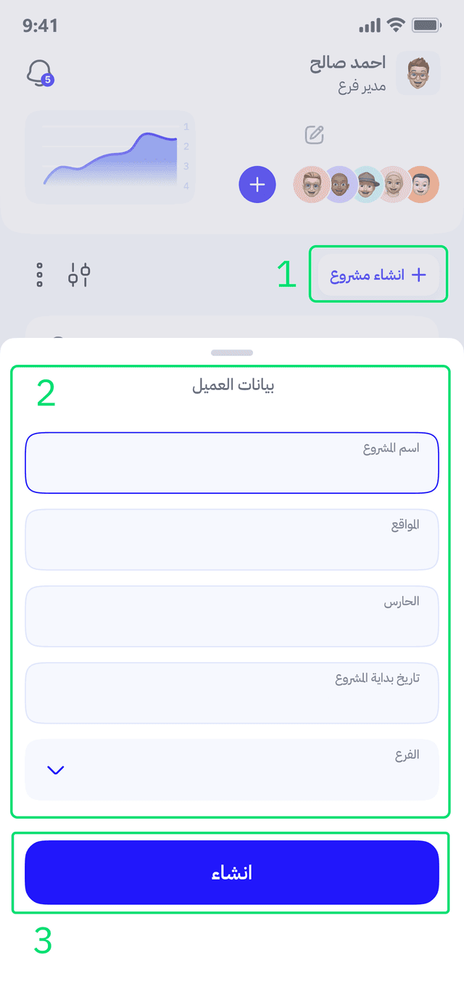Open the three-dot options menu
This screenshot has width=464, height=1005.
[x=38, y=274]
